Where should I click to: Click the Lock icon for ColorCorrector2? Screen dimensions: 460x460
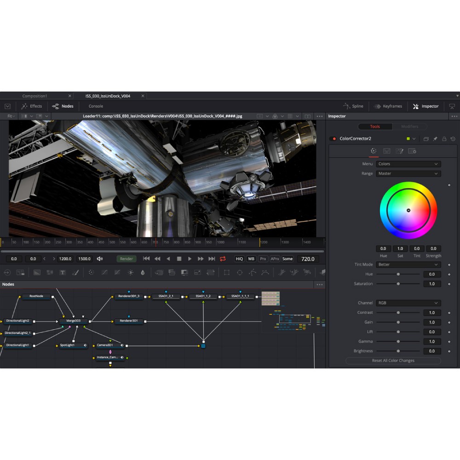pyautogui.click(x=444, y=139)
